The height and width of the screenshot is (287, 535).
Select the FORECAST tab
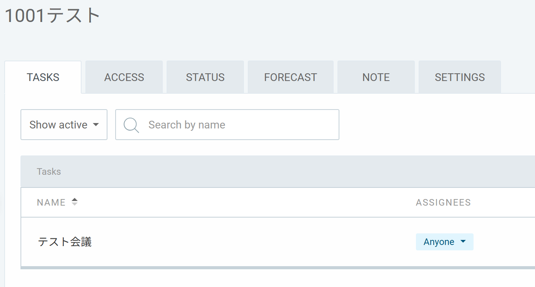coord(290,77)
